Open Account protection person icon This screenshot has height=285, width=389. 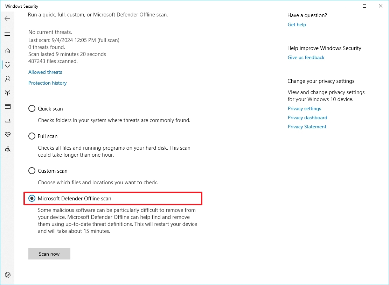(x=8, y=79)
